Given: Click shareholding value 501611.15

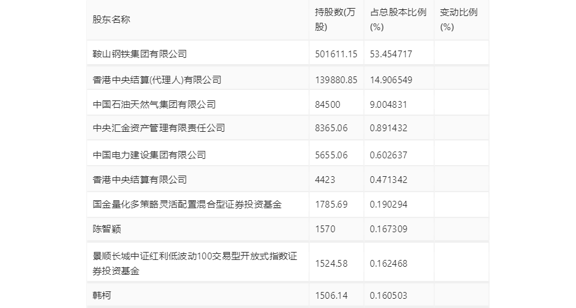Looking at the screenshot, I should (336, 54).
